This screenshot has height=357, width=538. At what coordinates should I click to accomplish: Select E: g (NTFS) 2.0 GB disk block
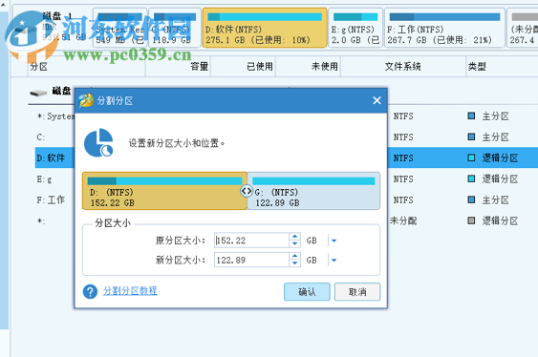355,28
